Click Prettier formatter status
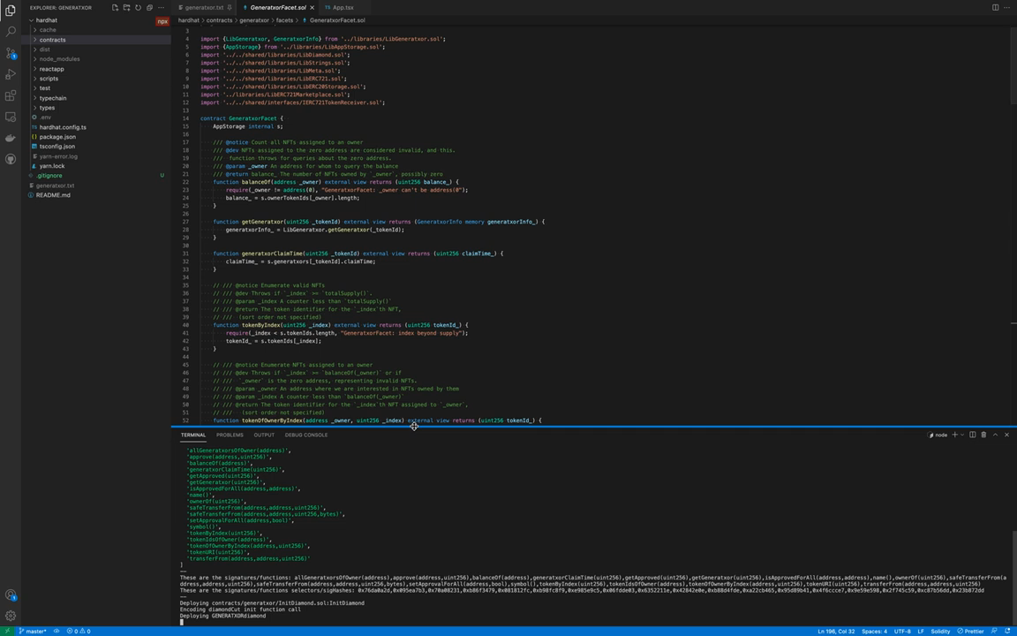Screen dimensions: 1017x636 pyautogui.click(x=970, y=631)
